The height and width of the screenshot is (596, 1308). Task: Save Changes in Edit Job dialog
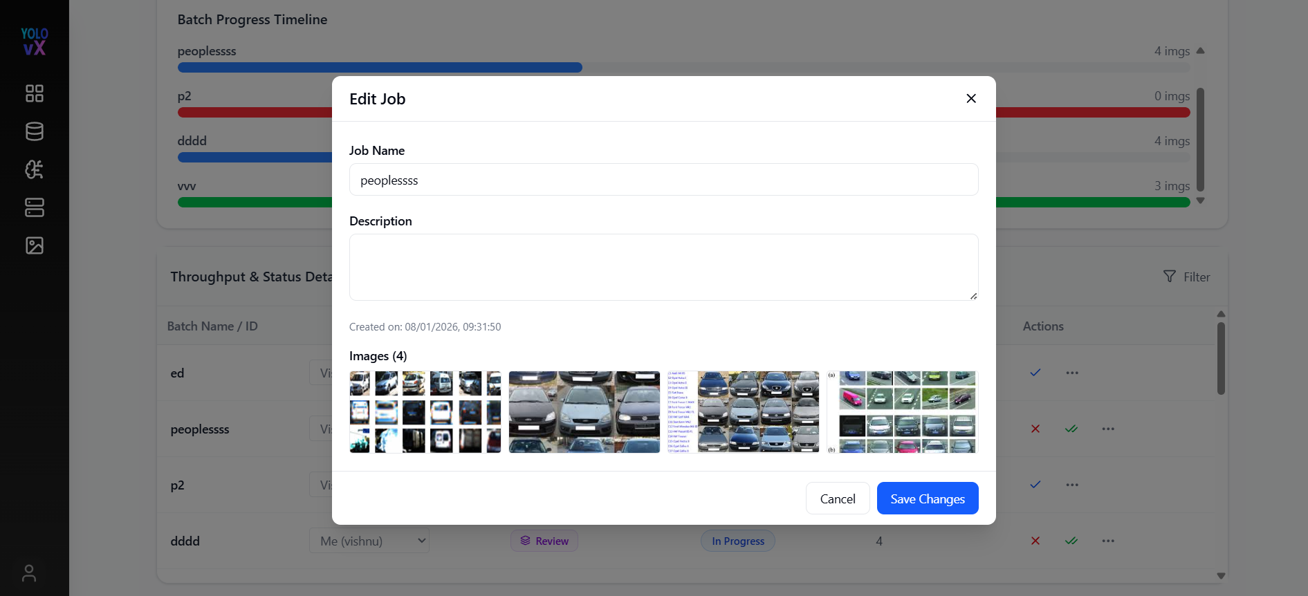pyautogui.click(x=928, y=499)
